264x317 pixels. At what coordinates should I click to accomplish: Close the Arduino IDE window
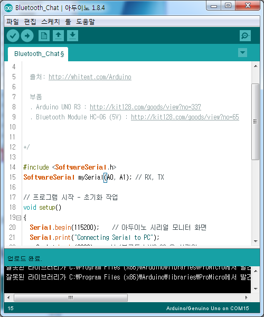coord(248,6)
